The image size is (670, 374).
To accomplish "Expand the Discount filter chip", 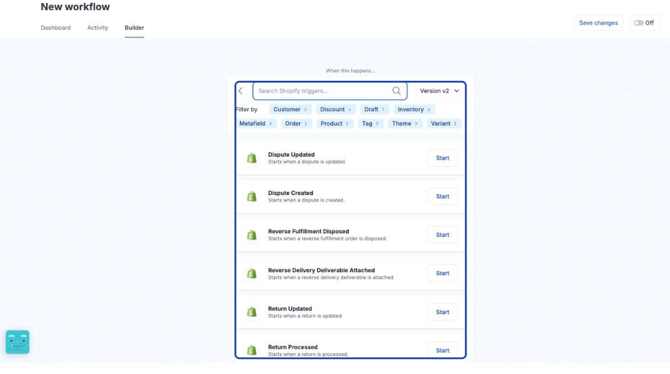I will tap(336, 110).
